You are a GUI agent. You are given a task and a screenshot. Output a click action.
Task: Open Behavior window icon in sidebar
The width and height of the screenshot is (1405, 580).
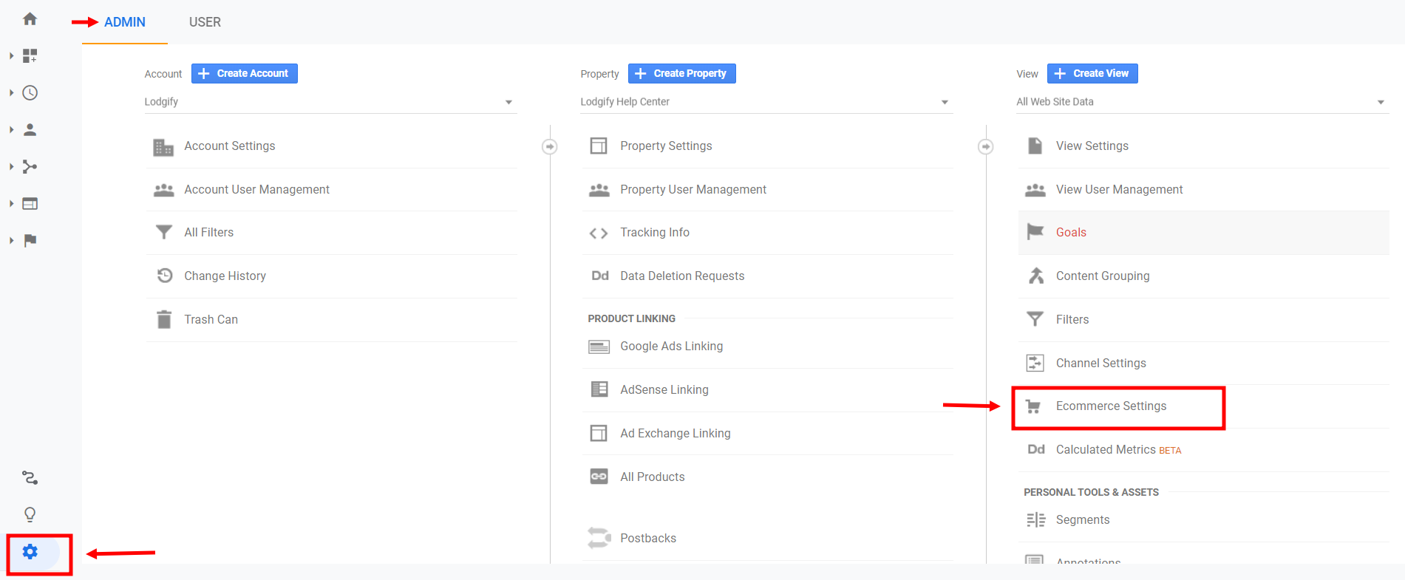coord(30,204)
